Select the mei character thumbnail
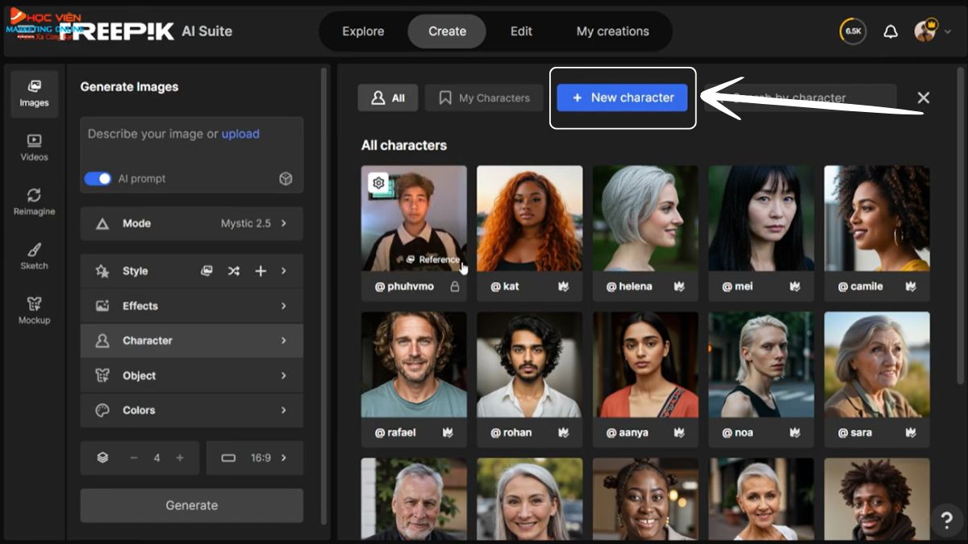This screenshot has width=968, height=544. (761, 218)
